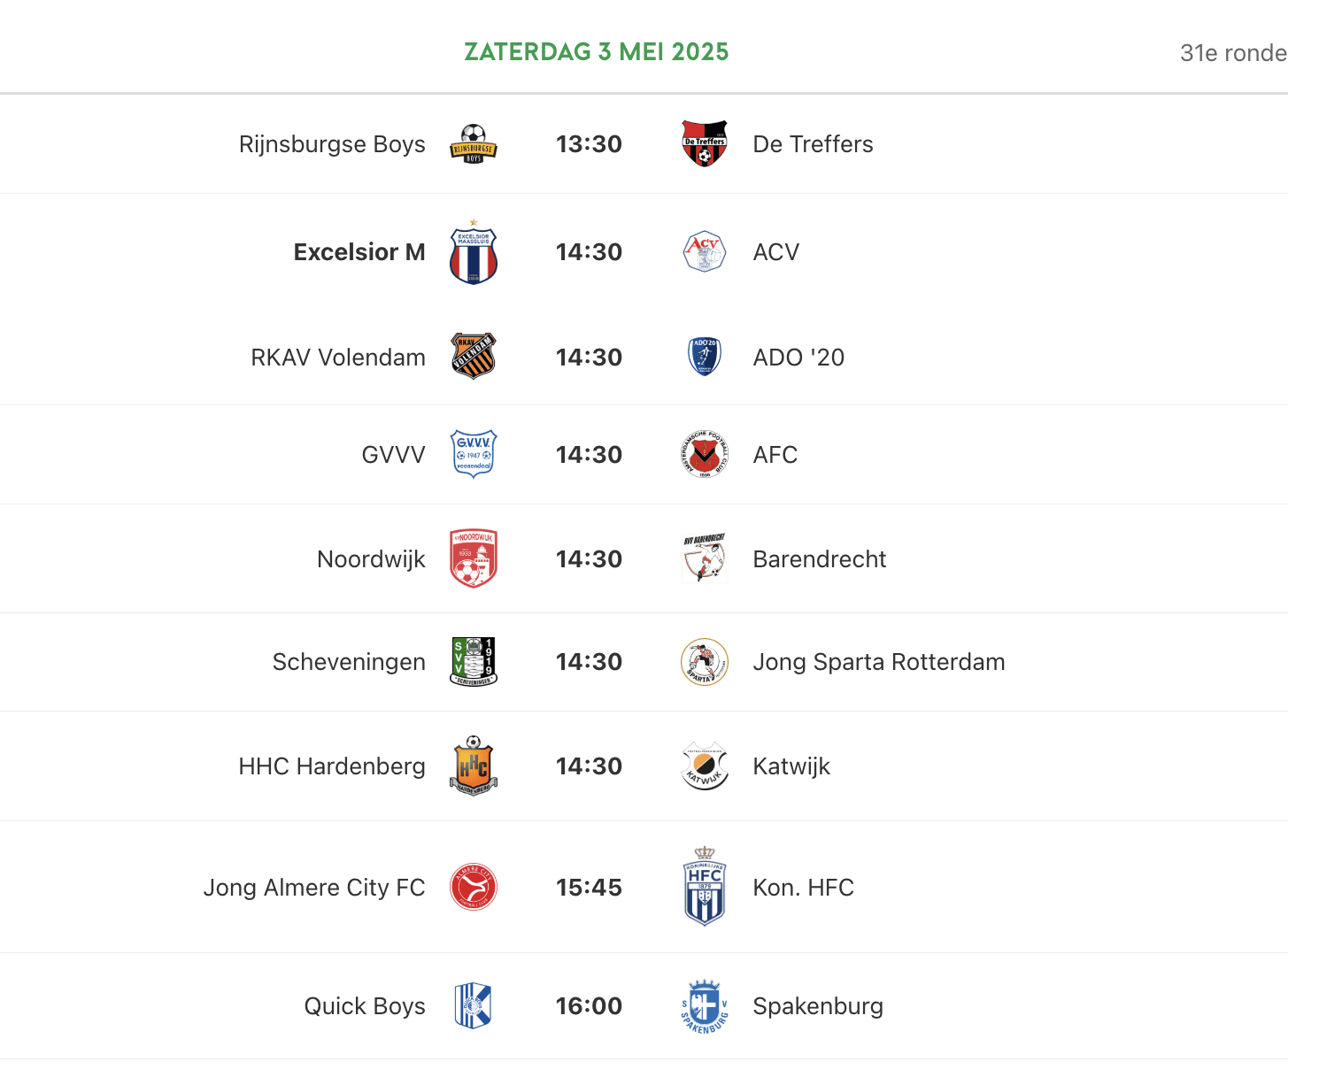The image size is (1319, 1085).
Task: Open the Excelsior Maassluis crest
Action: pyautogui.click(x=474, y=253)
